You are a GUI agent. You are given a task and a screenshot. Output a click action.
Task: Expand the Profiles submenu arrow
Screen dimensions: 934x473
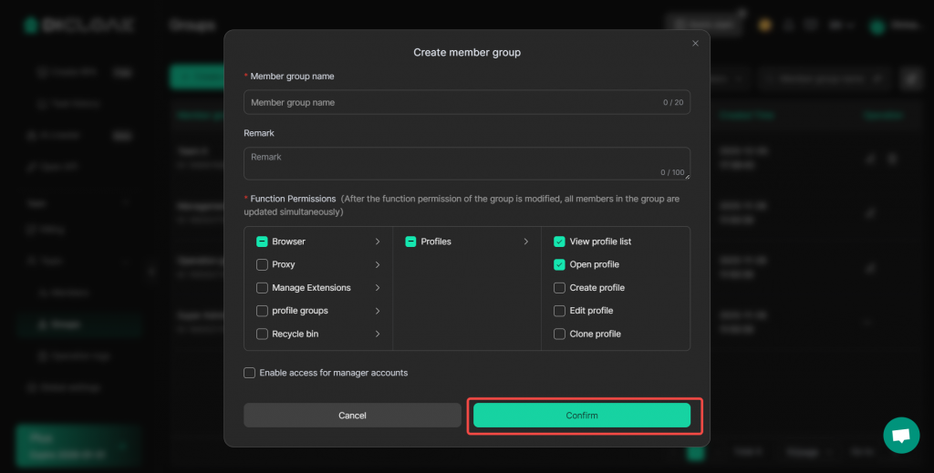pyautogui.click(x=526, y=242)
